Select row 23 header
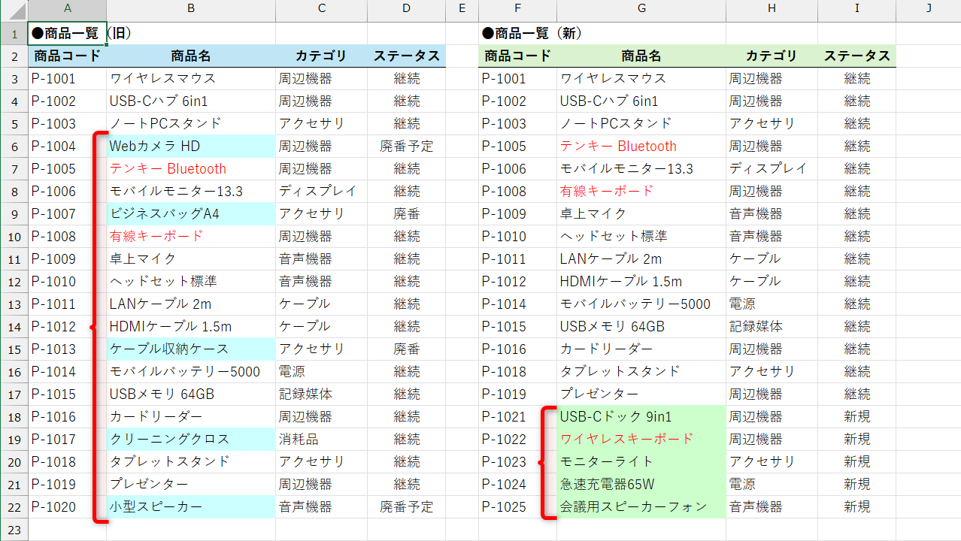The image size is (961, 541). pyautogui.click(x=14, y=530)
